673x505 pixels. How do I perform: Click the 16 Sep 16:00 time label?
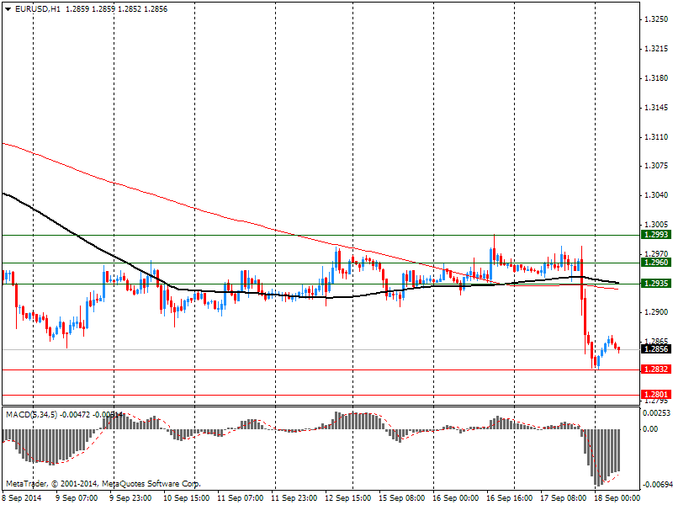pyautogui.click(x=510, y=498)
